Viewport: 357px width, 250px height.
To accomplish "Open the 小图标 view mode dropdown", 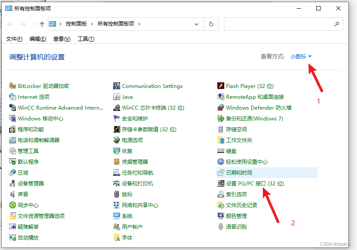I will click(301, 56).
